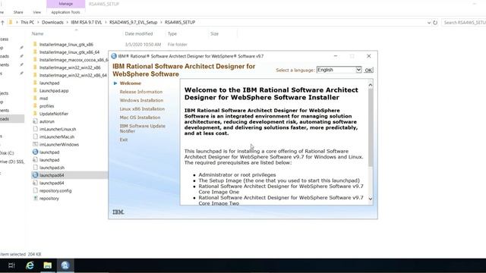
Task: Open the Mac OS Installation link
Action: coord(140,118)
